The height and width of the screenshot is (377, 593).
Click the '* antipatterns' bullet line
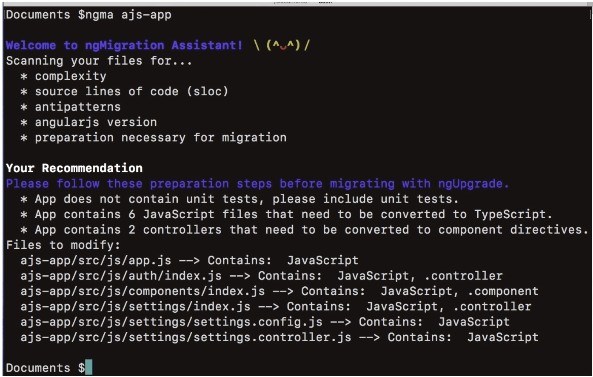(71, 107)
